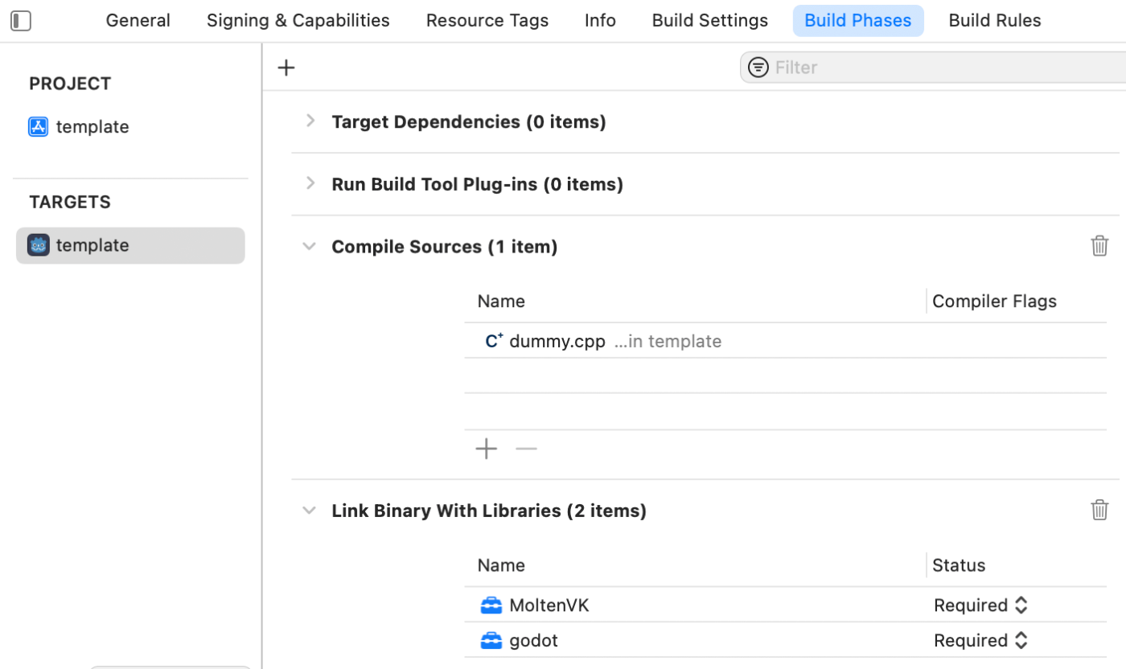
Task: Click the Compile Sources (1 item) title
Action: (x=444, y=247)
